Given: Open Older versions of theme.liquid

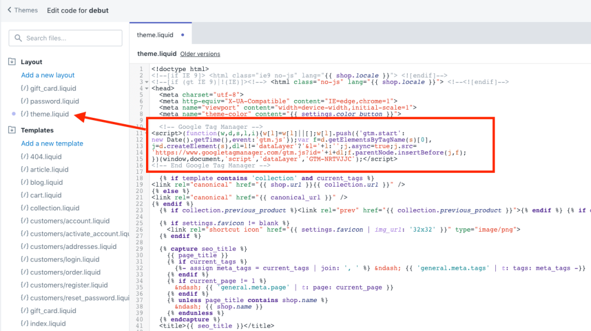Looking at the screenshot, I should (x=200, y=54).
